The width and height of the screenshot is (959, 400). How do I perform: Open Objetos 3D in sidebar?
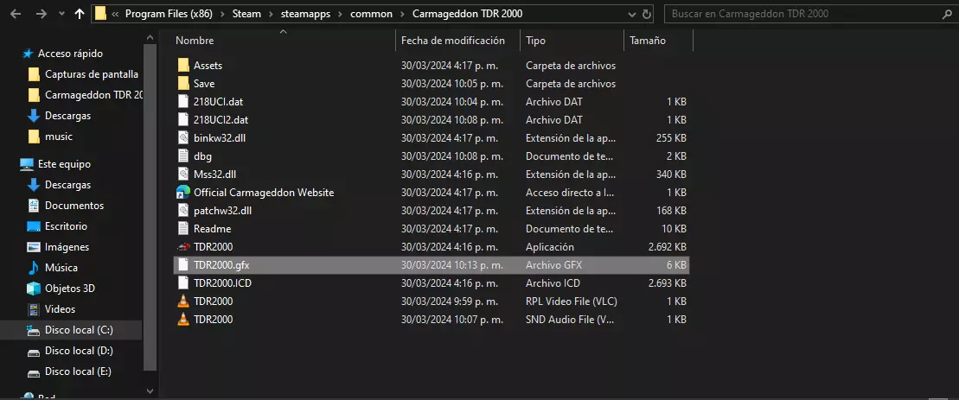[x=70, y=289]
